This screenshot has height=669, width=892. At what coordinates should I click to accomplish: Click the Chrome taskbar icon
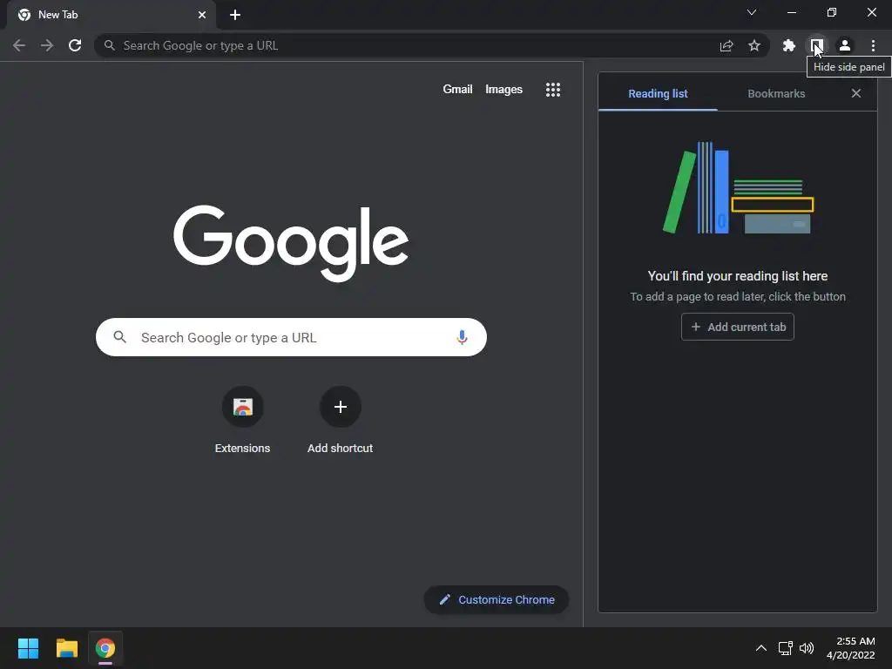[105, 648]
